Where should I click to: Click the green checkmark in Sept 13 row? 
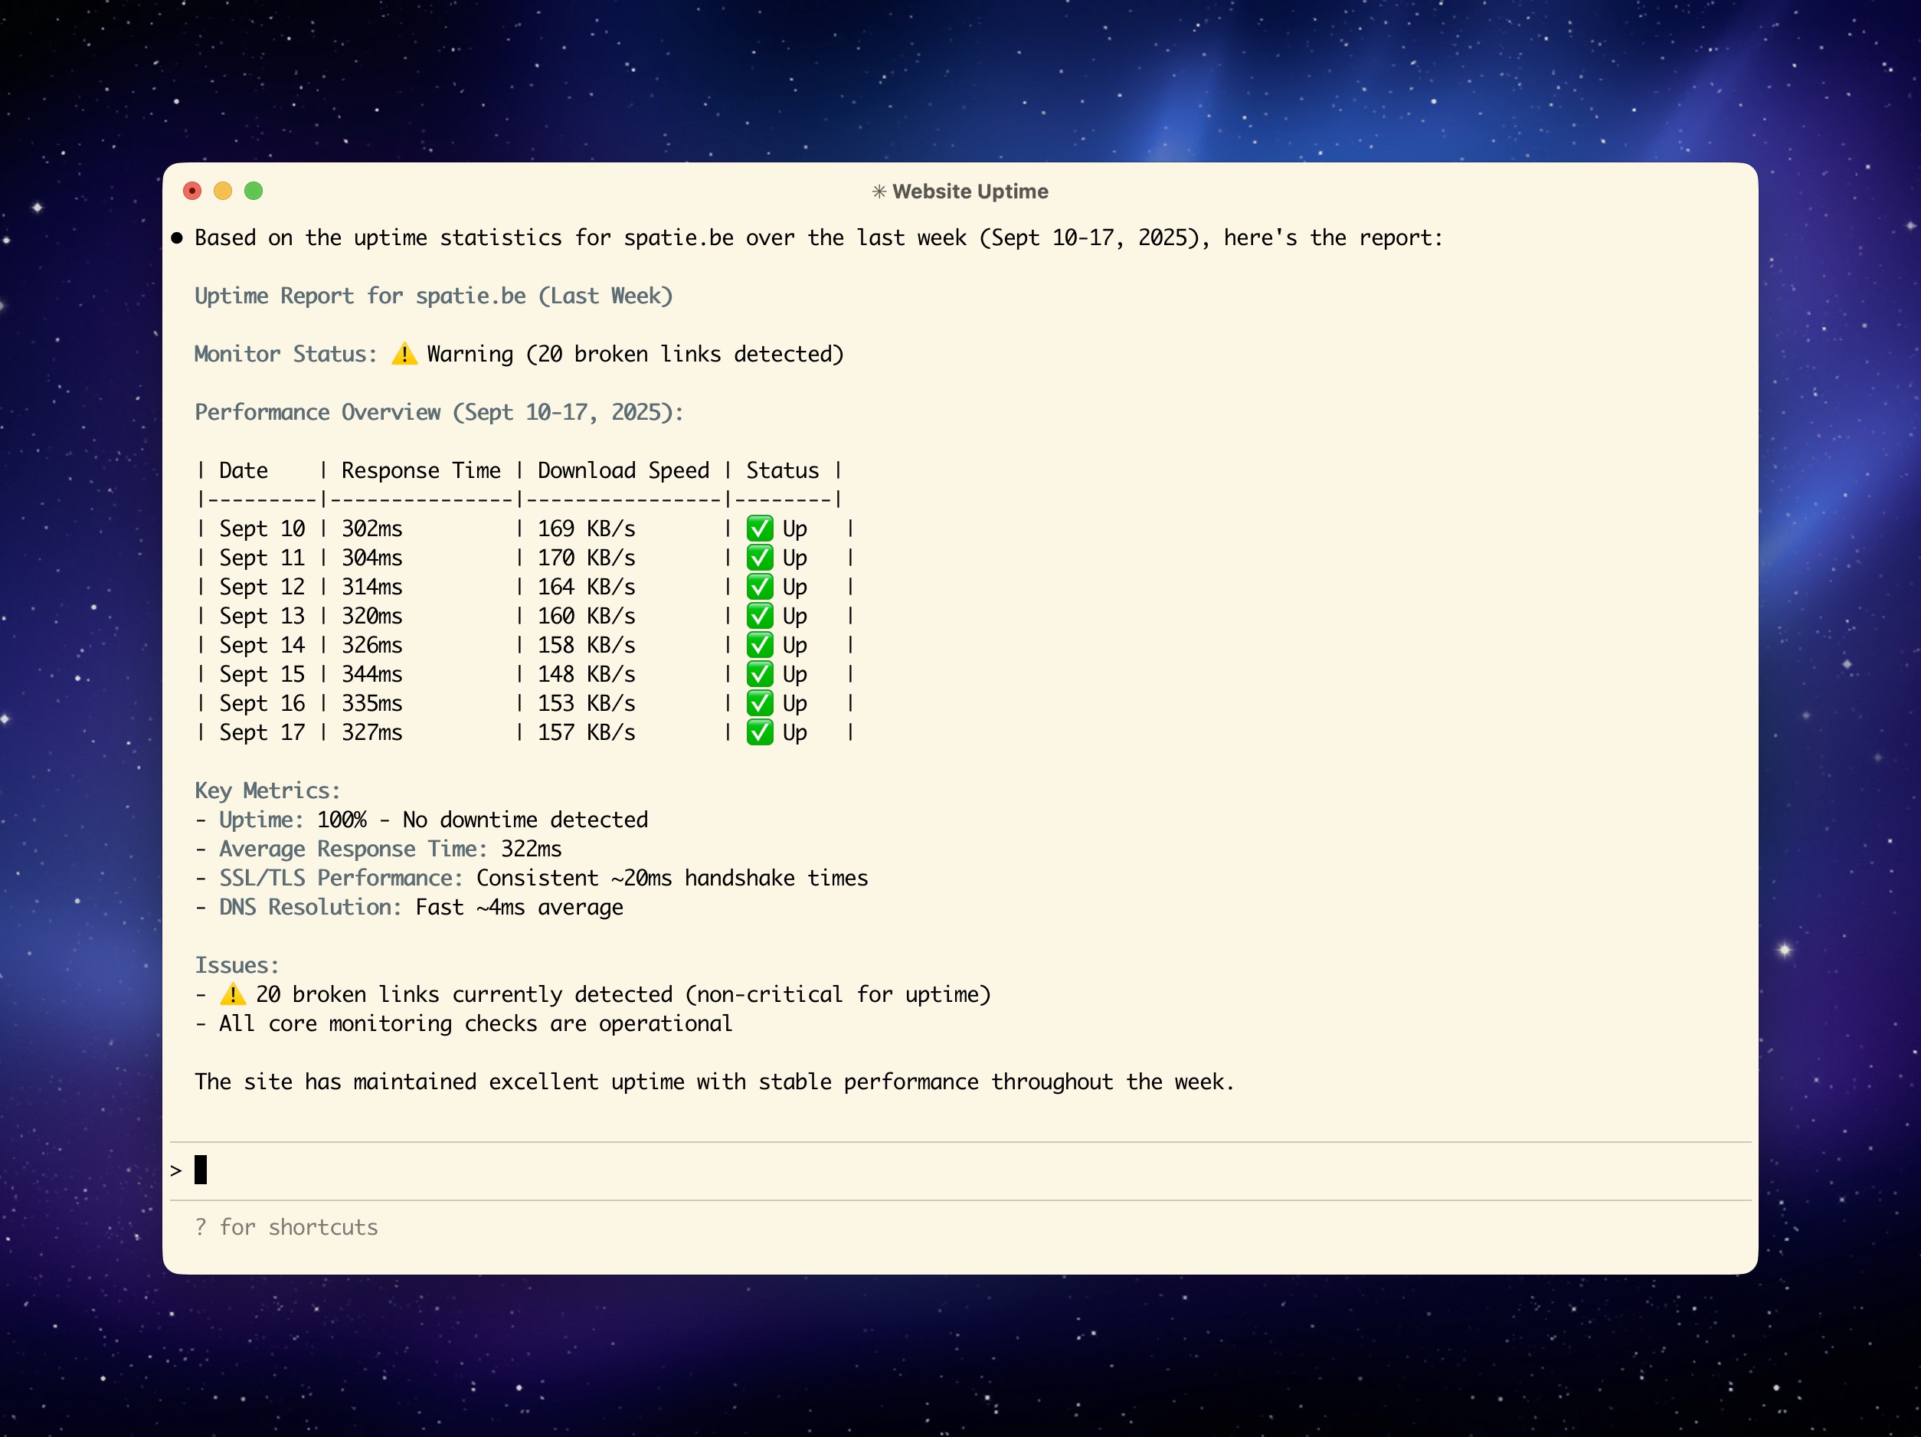(760, 616)
